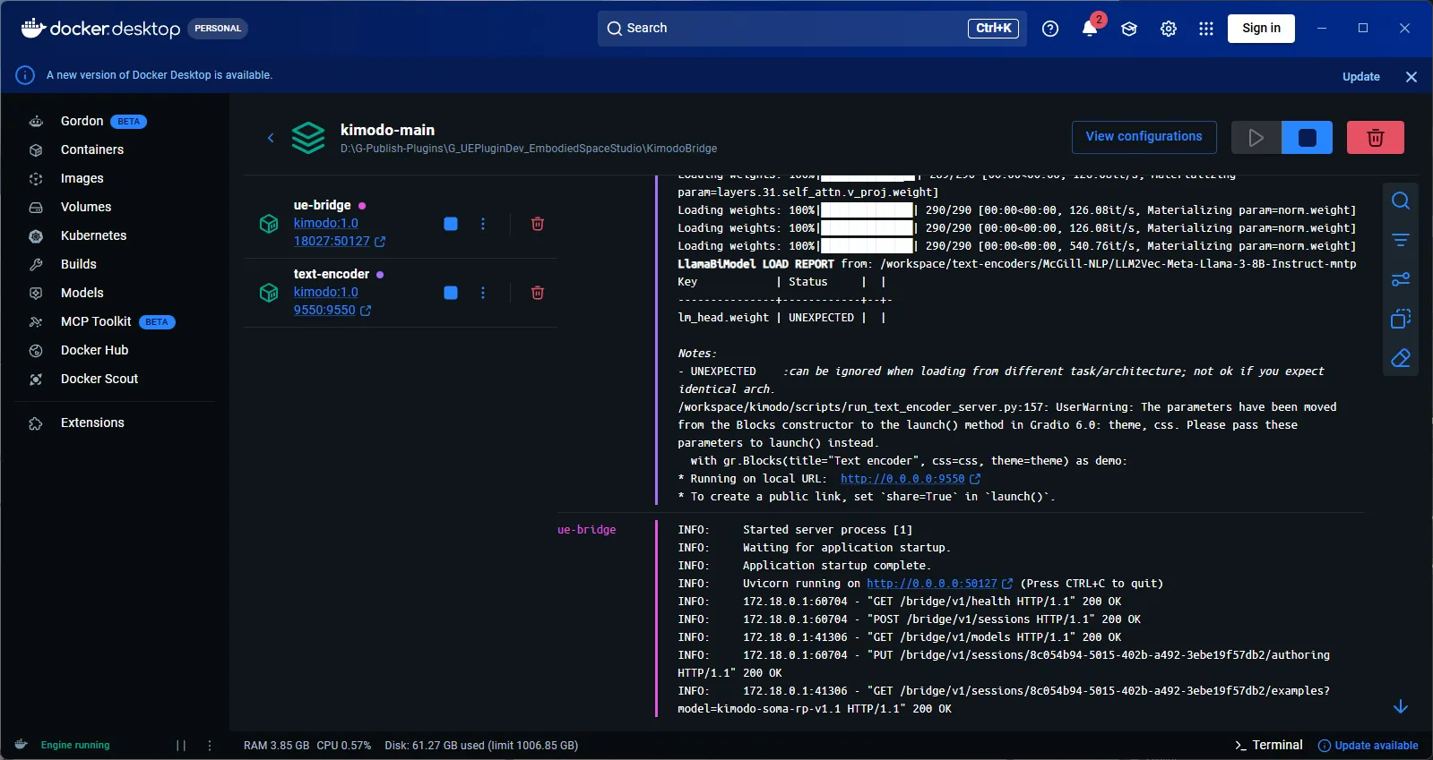Click the RAM 3.85 GB usage stat
This screenshot has width=1433, height=760.
[276, 746]
